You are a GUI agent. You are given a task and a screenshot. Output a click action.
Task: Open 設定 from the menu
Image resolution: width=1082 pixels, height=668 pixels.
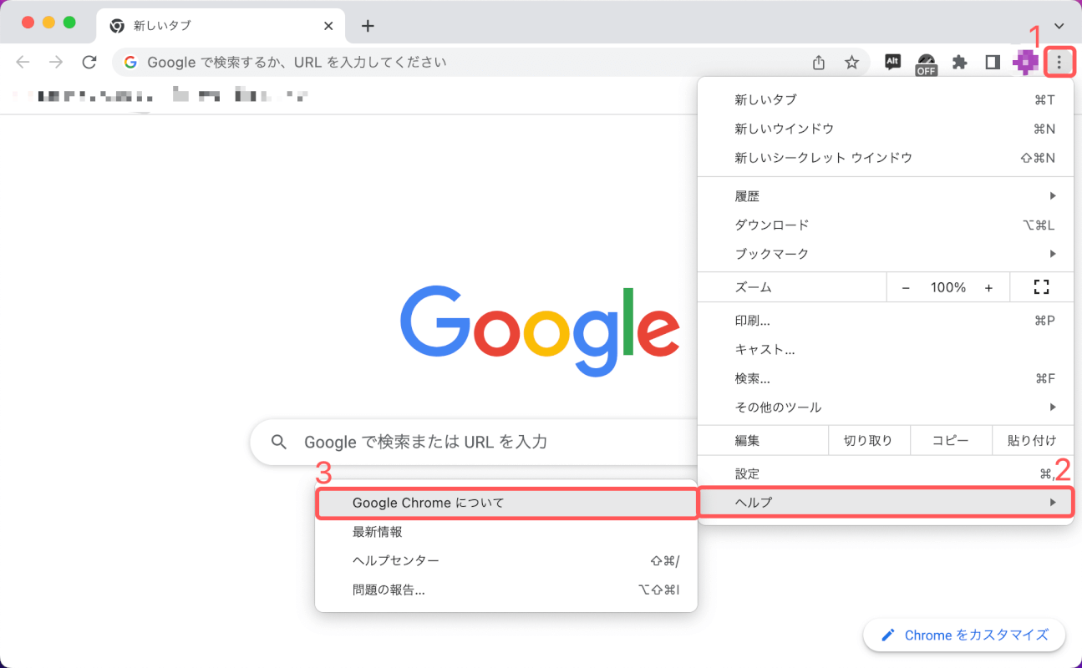point(886,473)
